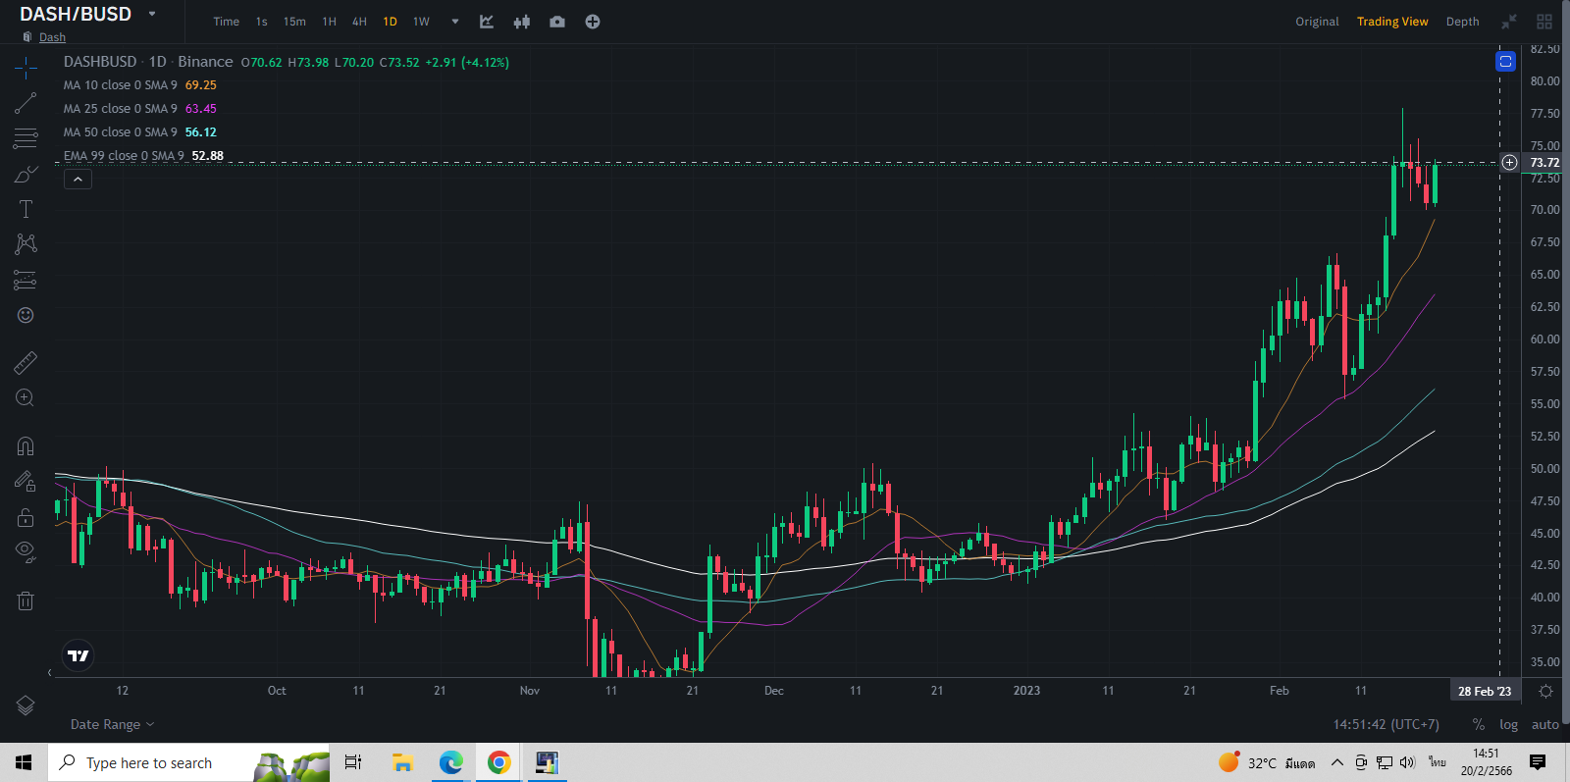Switch to Google Chrome on the taskbar
Screen dimensions: 1570x782
(498, 762)
